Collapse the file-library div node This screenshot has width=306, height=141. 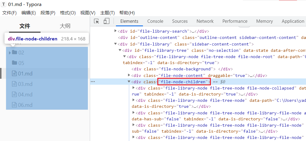point(116,44)
